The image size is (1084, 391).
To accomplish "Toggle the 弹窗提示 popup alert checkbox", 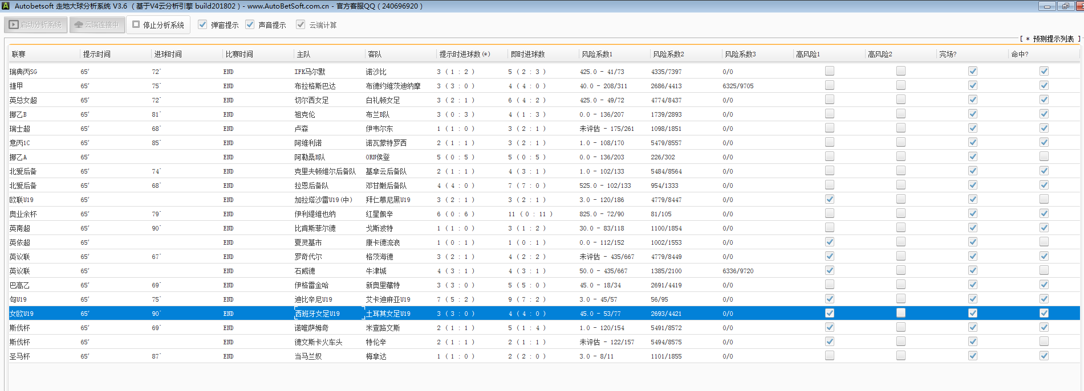I will (202, 25).
